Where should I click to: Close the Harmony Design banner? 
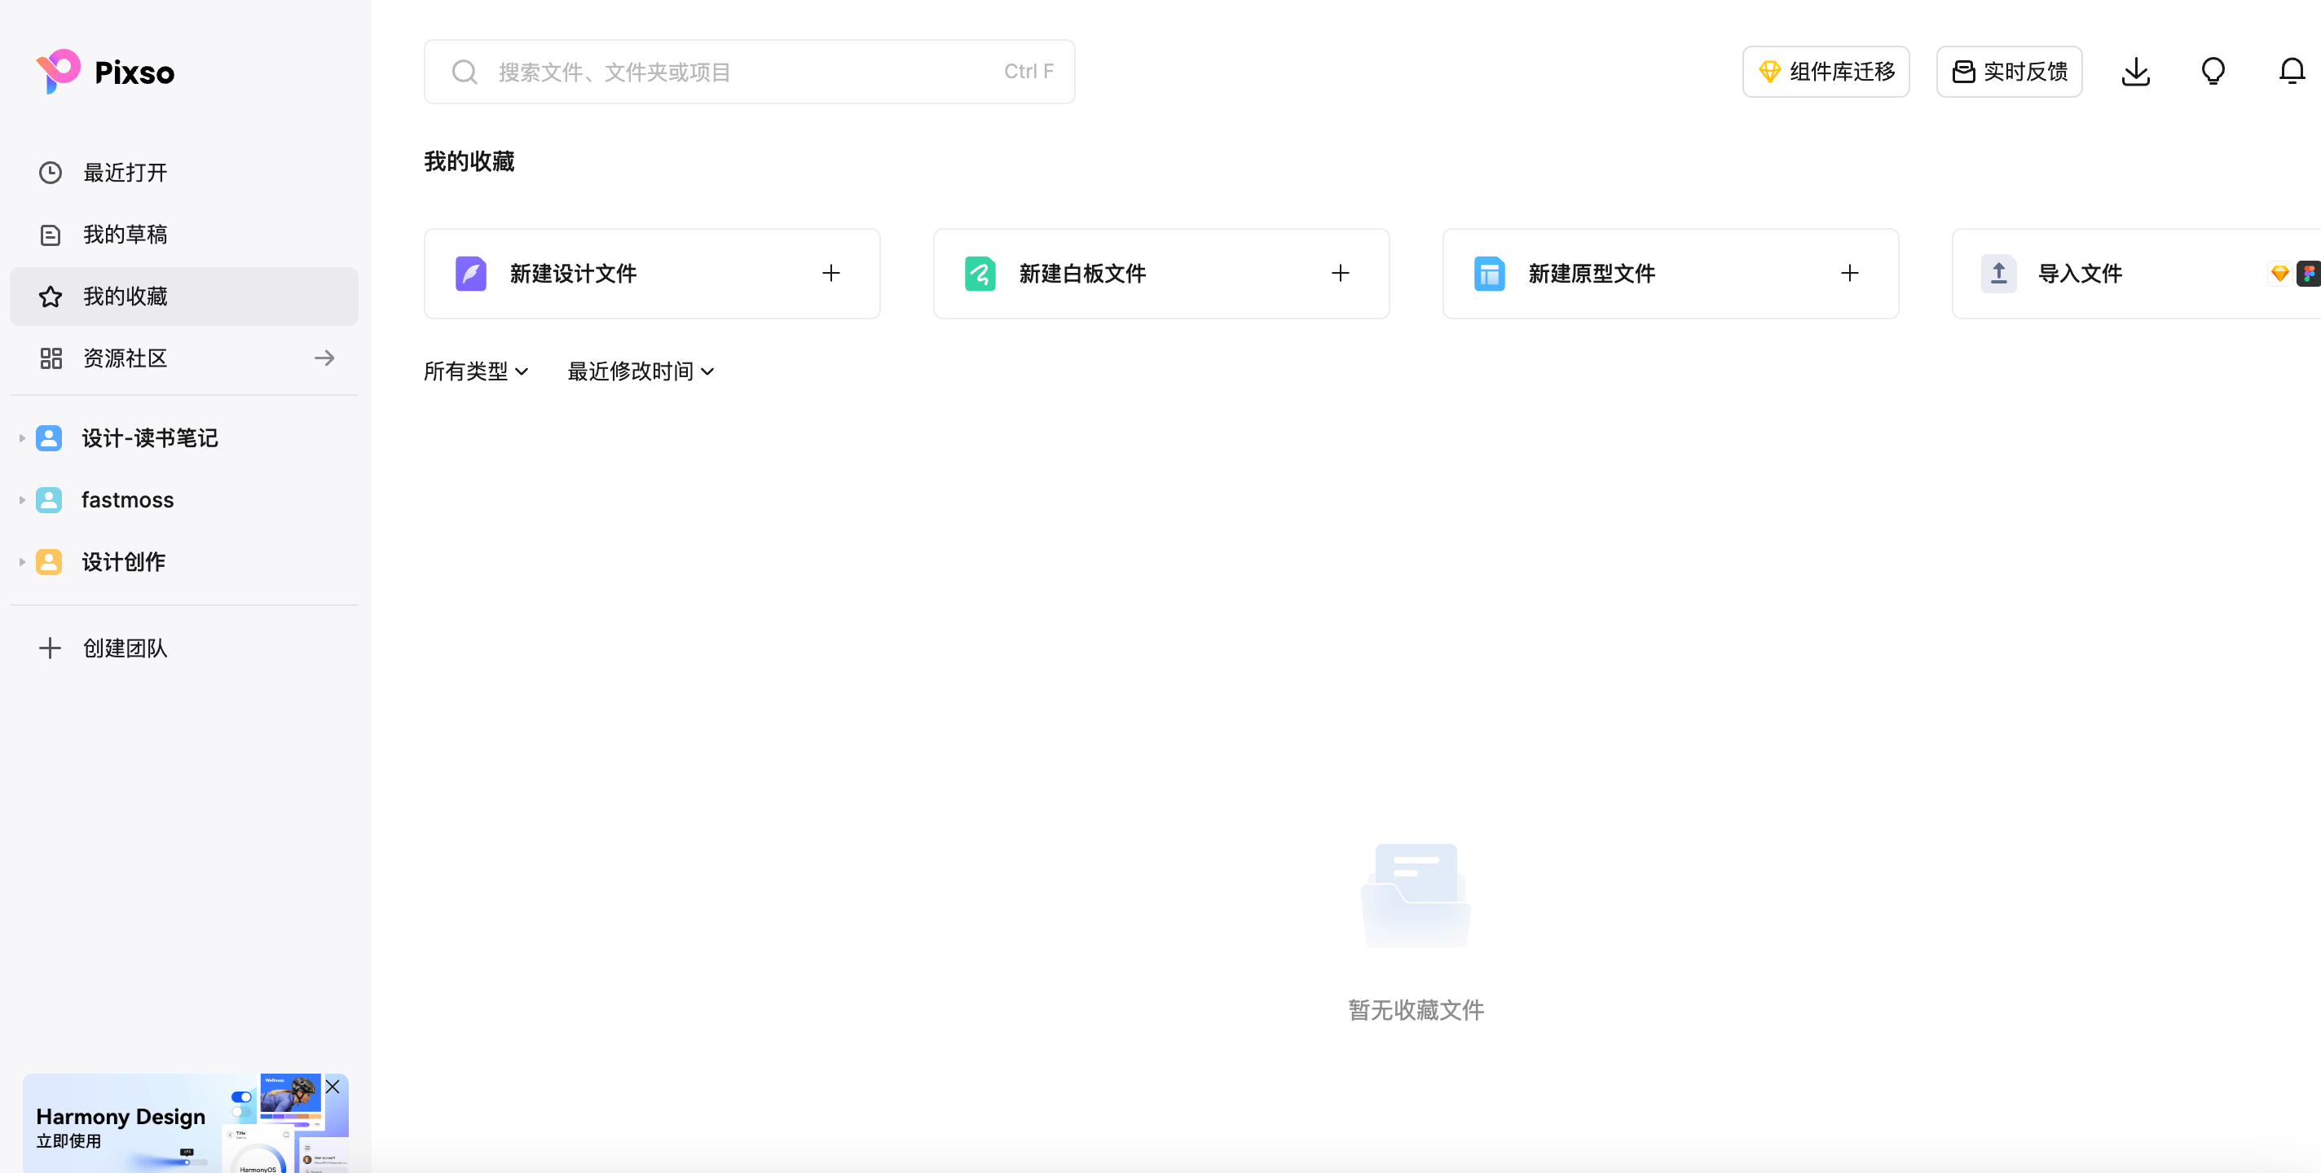point(333,1087)
